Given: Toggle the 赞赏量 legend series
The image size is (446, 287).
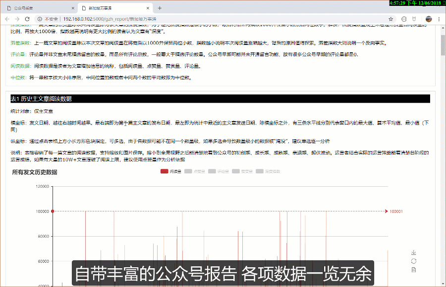Looking at the screenshot, I should tap(242, 171).
